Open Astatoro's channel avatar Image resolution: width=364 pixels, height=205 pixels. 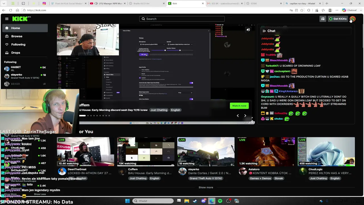[x=243, y=171]
